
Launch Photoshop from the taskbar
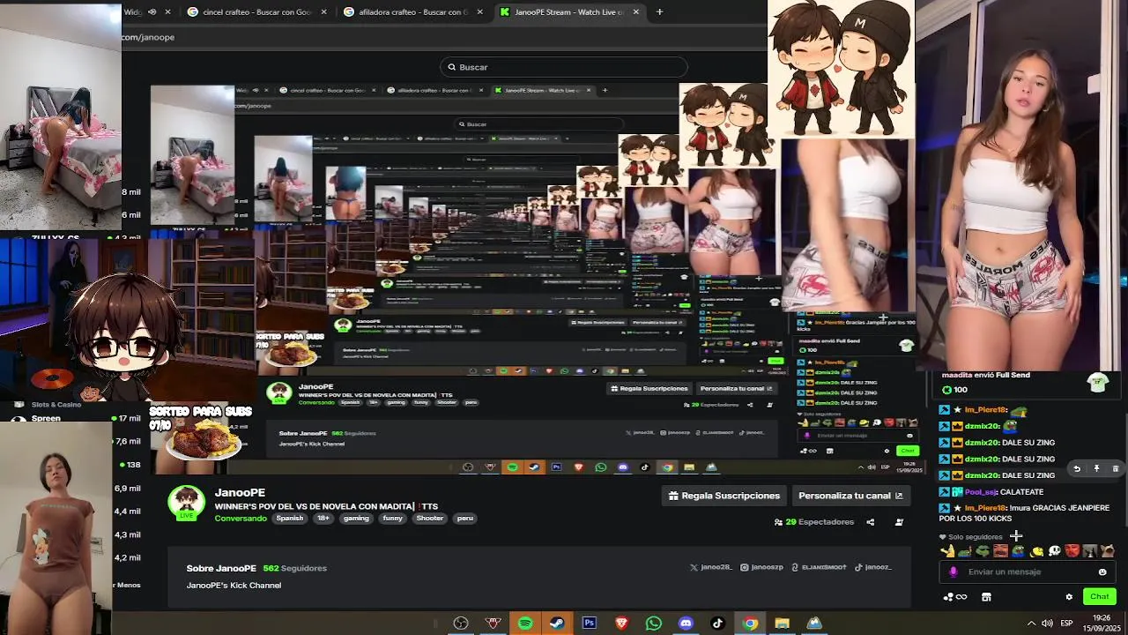590,624
